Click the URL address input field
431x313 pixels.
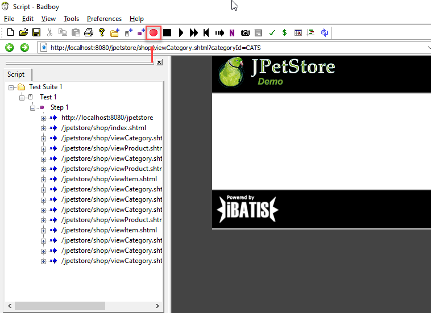[x=227, y=48]
